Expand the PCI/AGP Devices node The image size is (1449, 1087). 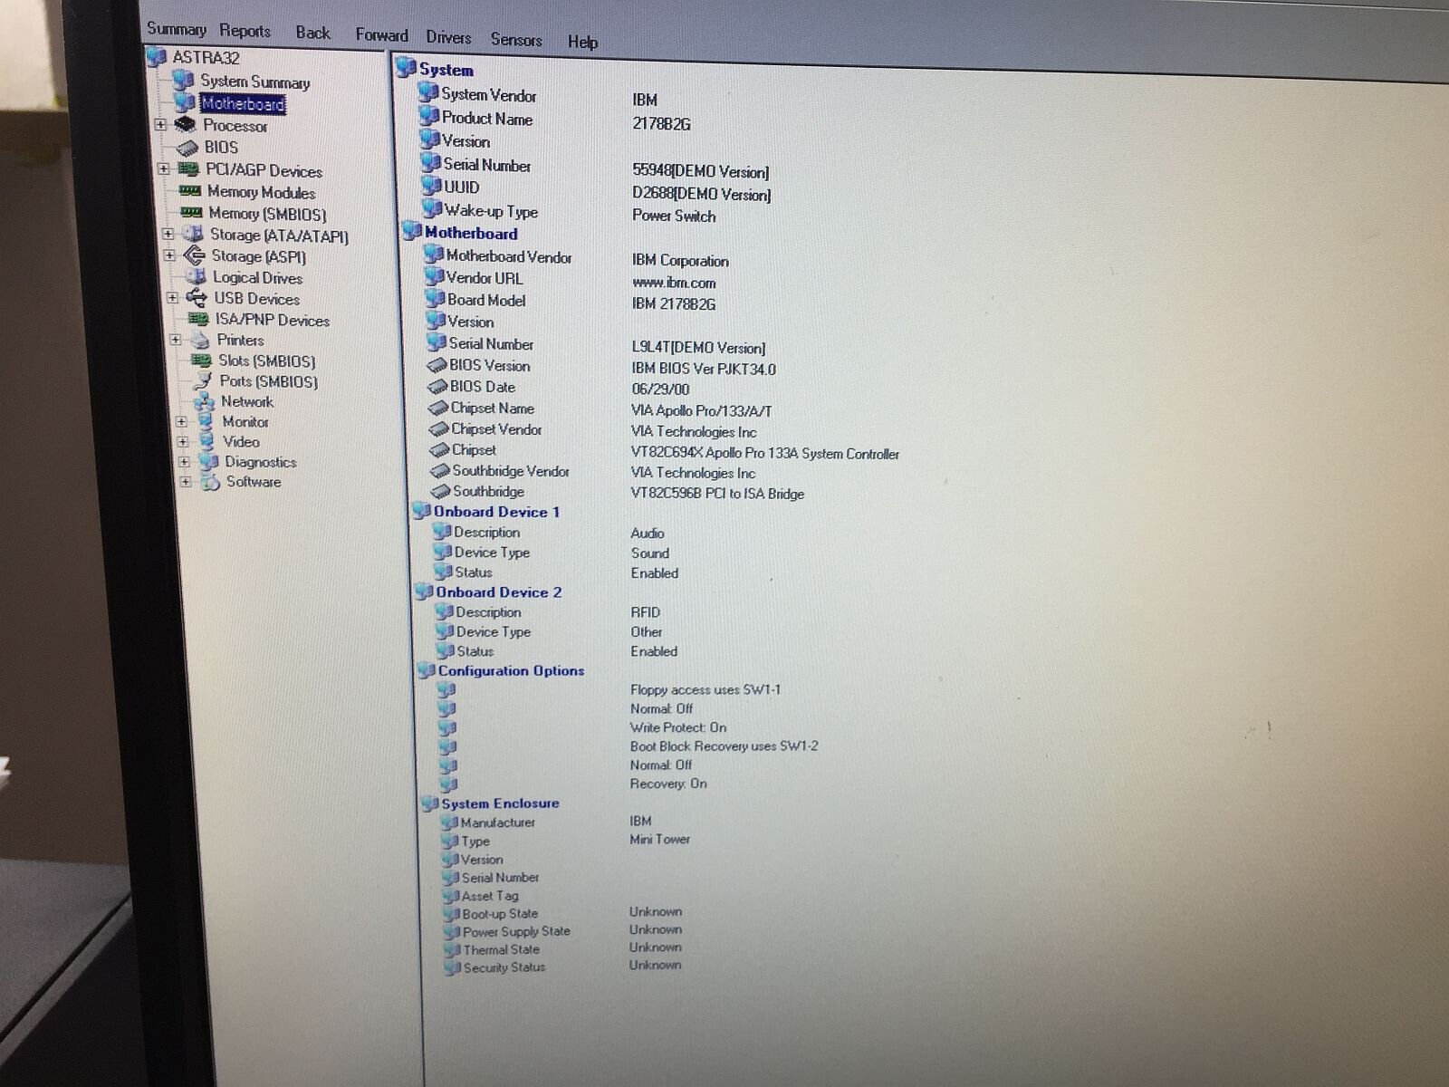[163, 168]
